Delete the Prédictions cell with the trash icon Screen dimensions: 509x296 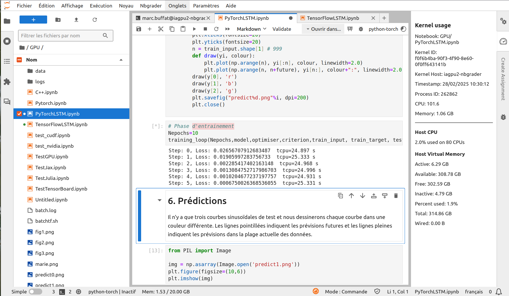[x=396, y=196]
